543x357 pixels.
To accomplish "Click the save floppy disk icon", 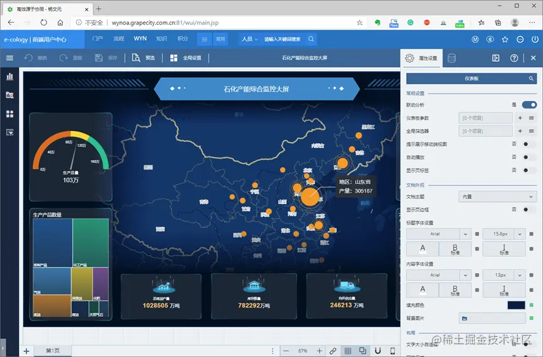I will [x=99, y=58].
